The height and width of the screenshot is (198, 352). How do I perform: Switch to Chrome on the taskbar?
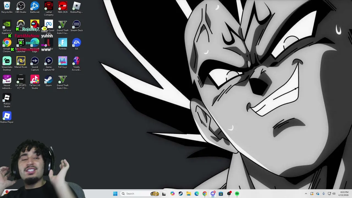[x=205, y=194]
